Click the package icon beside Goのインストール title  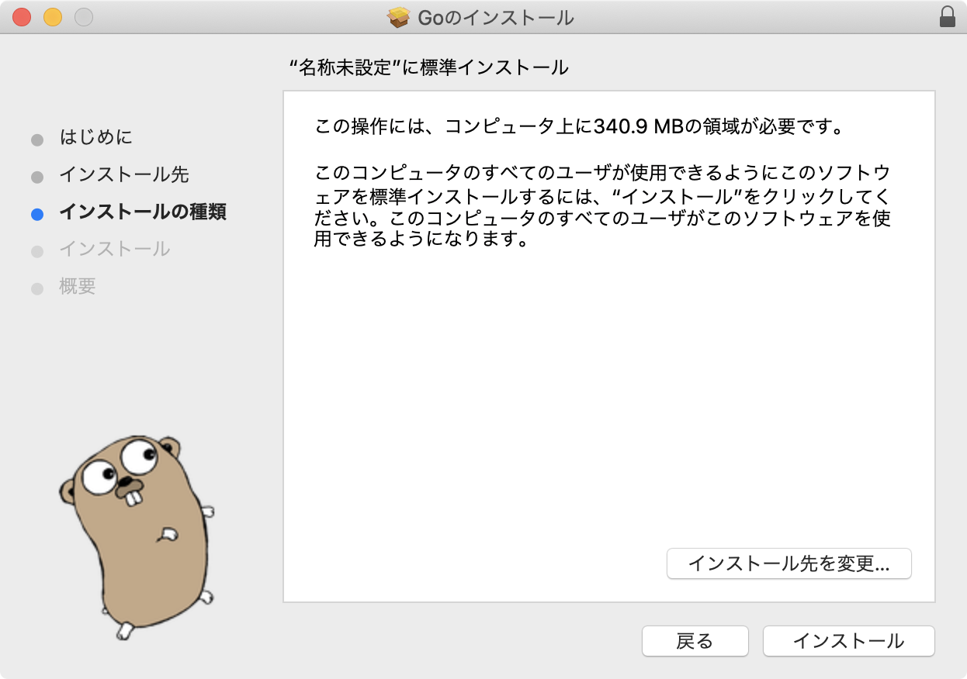coord(399,17)
